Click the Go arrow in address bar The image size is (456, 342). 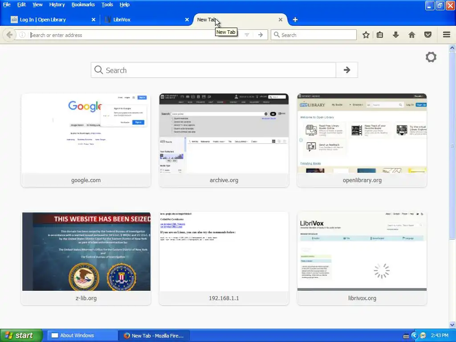click(x=260, y=35)
